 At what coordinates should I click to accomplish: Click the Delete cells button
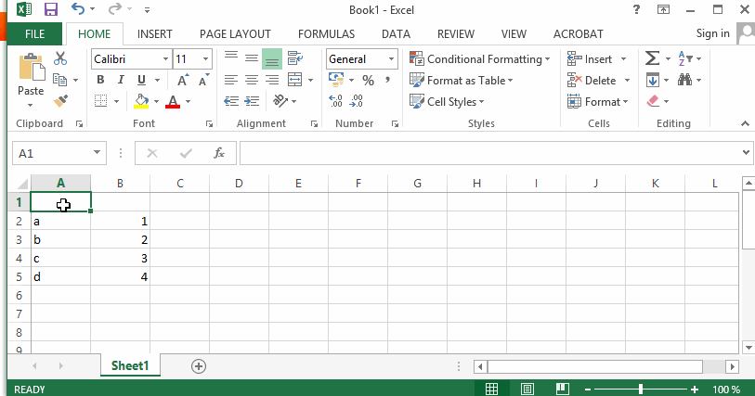click(592, 81)
